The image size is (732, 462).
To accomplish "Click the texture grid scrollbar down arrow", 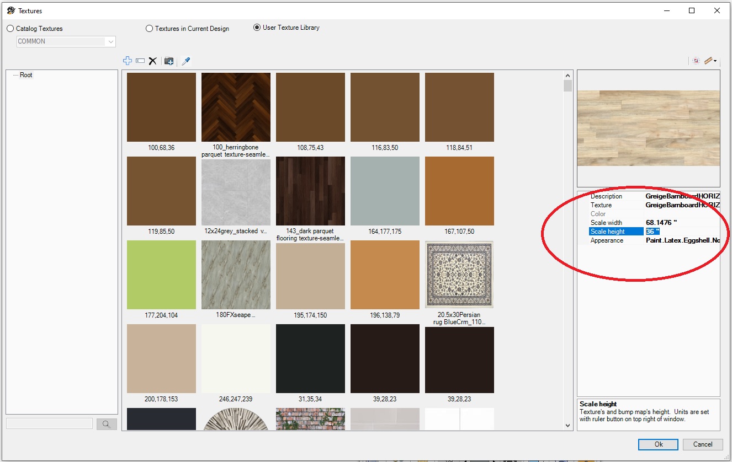I will pyautogui.click(x=567, y=426).
